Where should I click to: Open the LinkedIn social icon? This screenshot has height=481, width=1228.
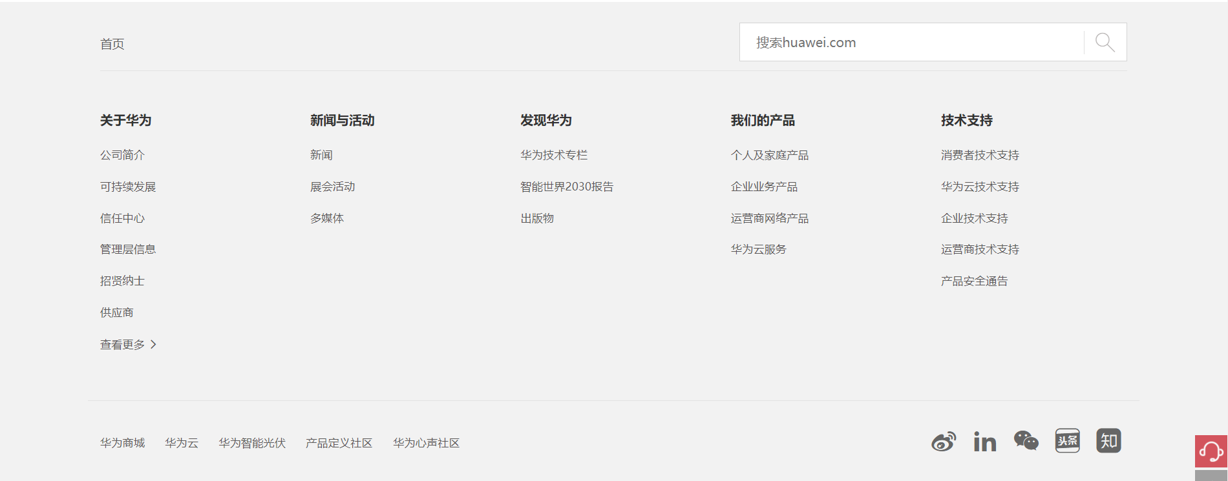point(985,442)
